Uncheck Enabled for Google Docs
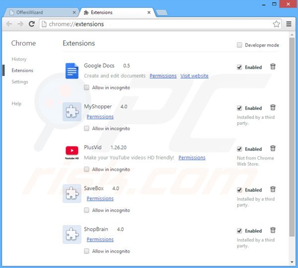298x268 pixels. pyautogui.click(x=239, y=67)
